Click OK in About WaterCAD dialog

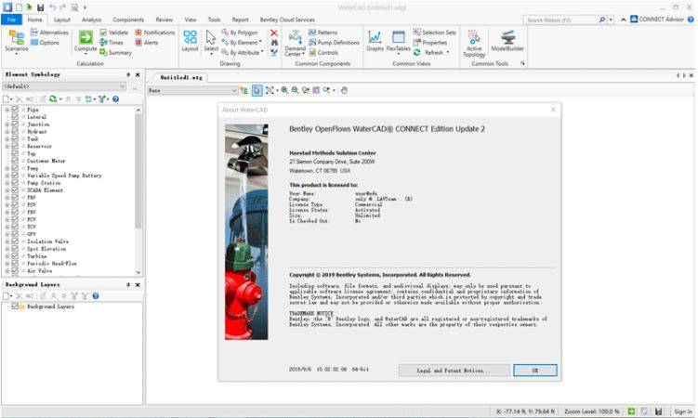point(535,371)
